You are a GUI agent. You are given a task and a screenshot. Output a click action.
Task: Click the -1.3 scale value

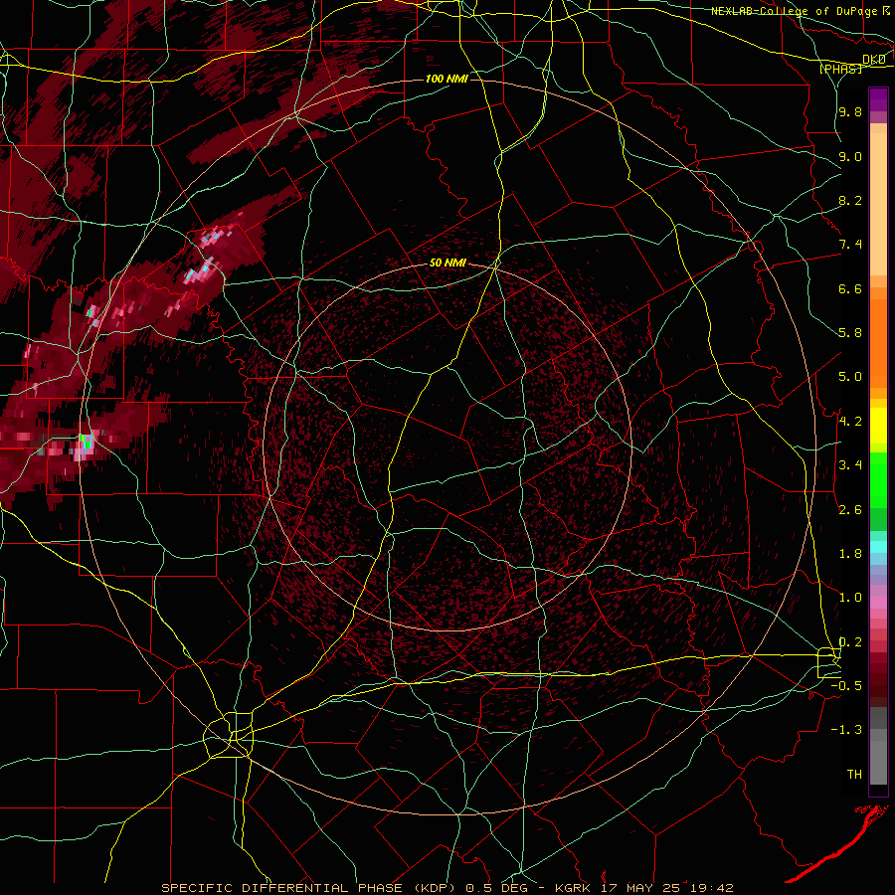click(846, 730)
